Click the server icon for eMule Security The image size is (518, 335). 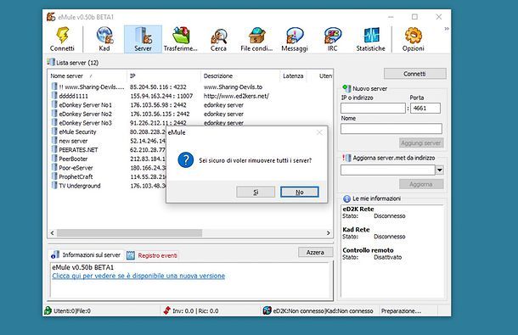tap(54, 131)
